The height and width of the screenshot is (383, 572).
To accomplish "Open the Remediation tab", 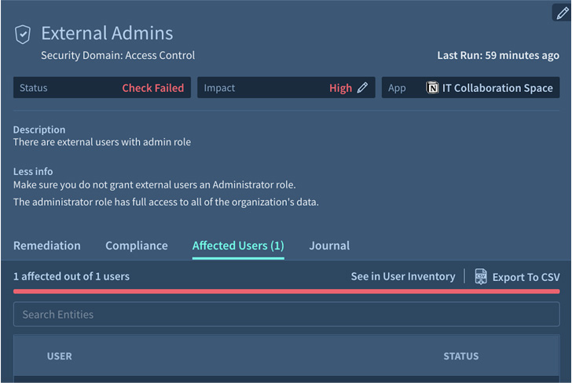I will pyautogui.click(x=46, y=246).
